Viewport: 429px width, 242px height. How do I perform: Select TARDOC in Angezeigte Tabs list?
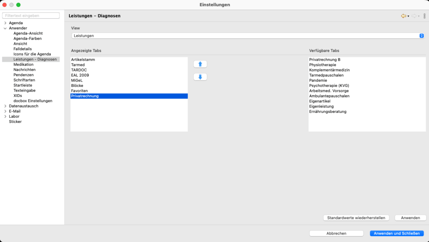pos(79,70)
